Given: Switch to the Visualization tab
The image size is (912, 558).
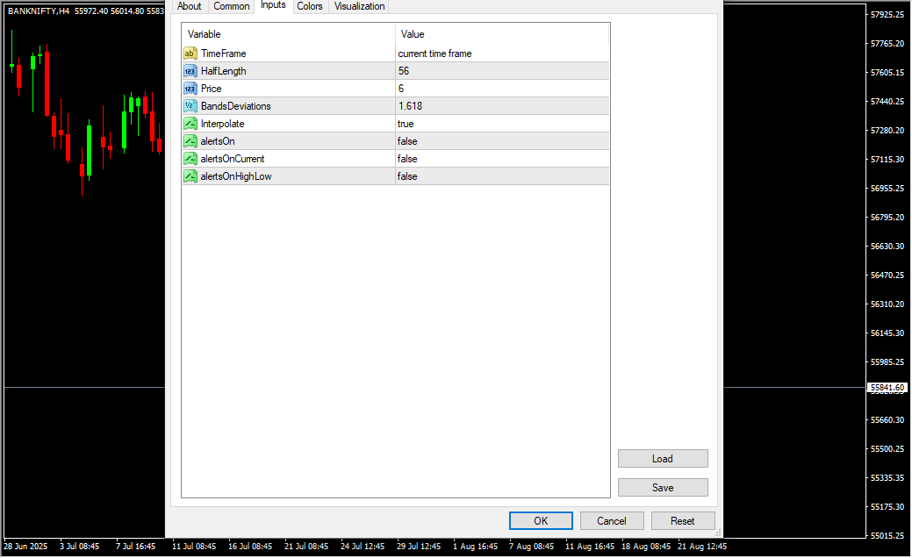Looking at the screenshot, I should point(359,6).
